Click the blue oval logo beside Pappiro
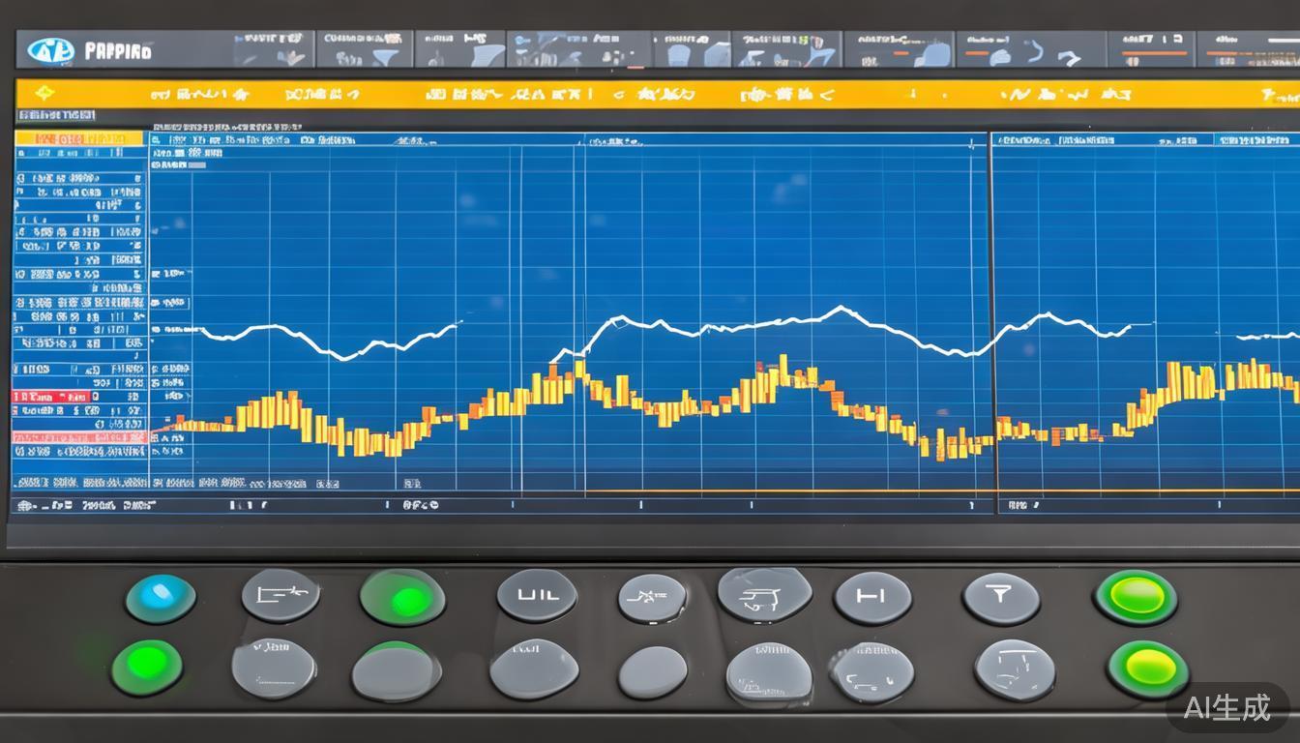Viewport: 1300px width, 743px height. coord(50,50)
